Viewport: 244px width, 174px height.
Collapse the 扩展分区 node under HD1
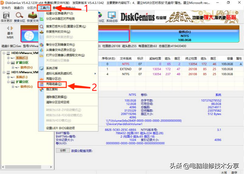(x=8, y=82)
